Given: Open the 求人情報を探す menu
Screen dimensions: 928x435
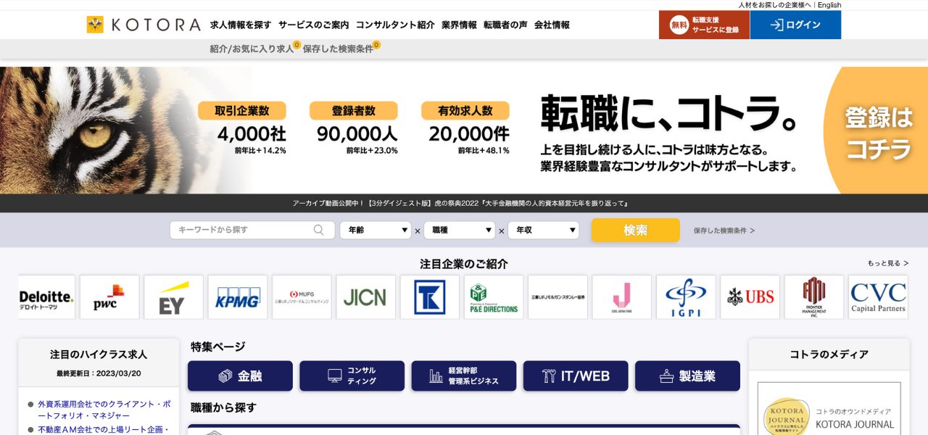Looking at the screenshot, I should pos(240,24).
